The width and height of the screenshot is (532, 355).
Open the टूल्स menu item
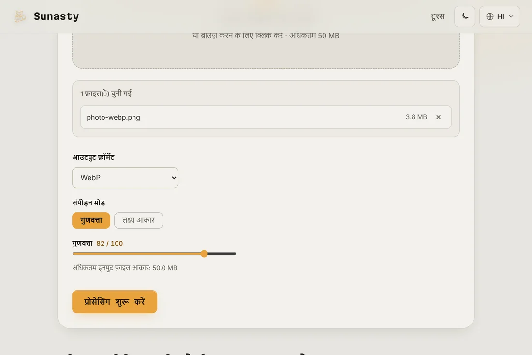coord(438,16)
